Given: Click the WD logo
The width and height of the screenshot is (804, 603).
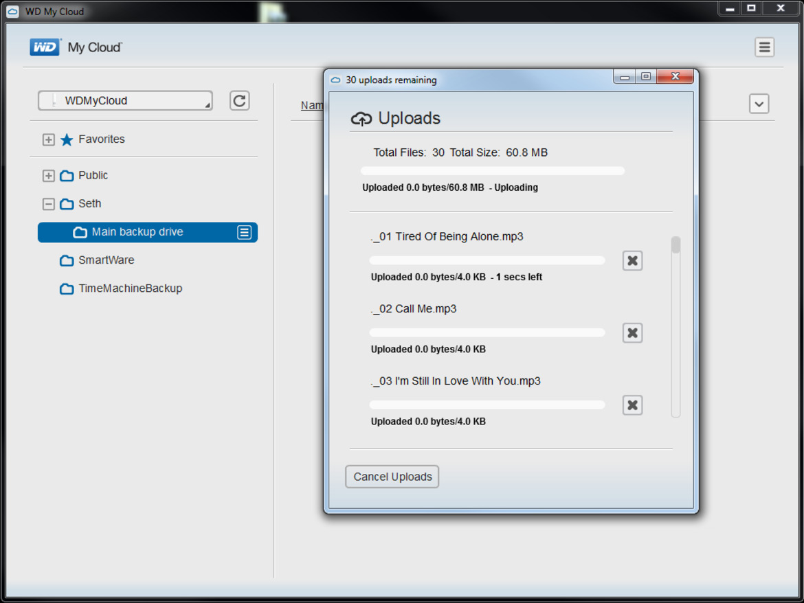Looking at the screenshot, I should pos(45,47).
